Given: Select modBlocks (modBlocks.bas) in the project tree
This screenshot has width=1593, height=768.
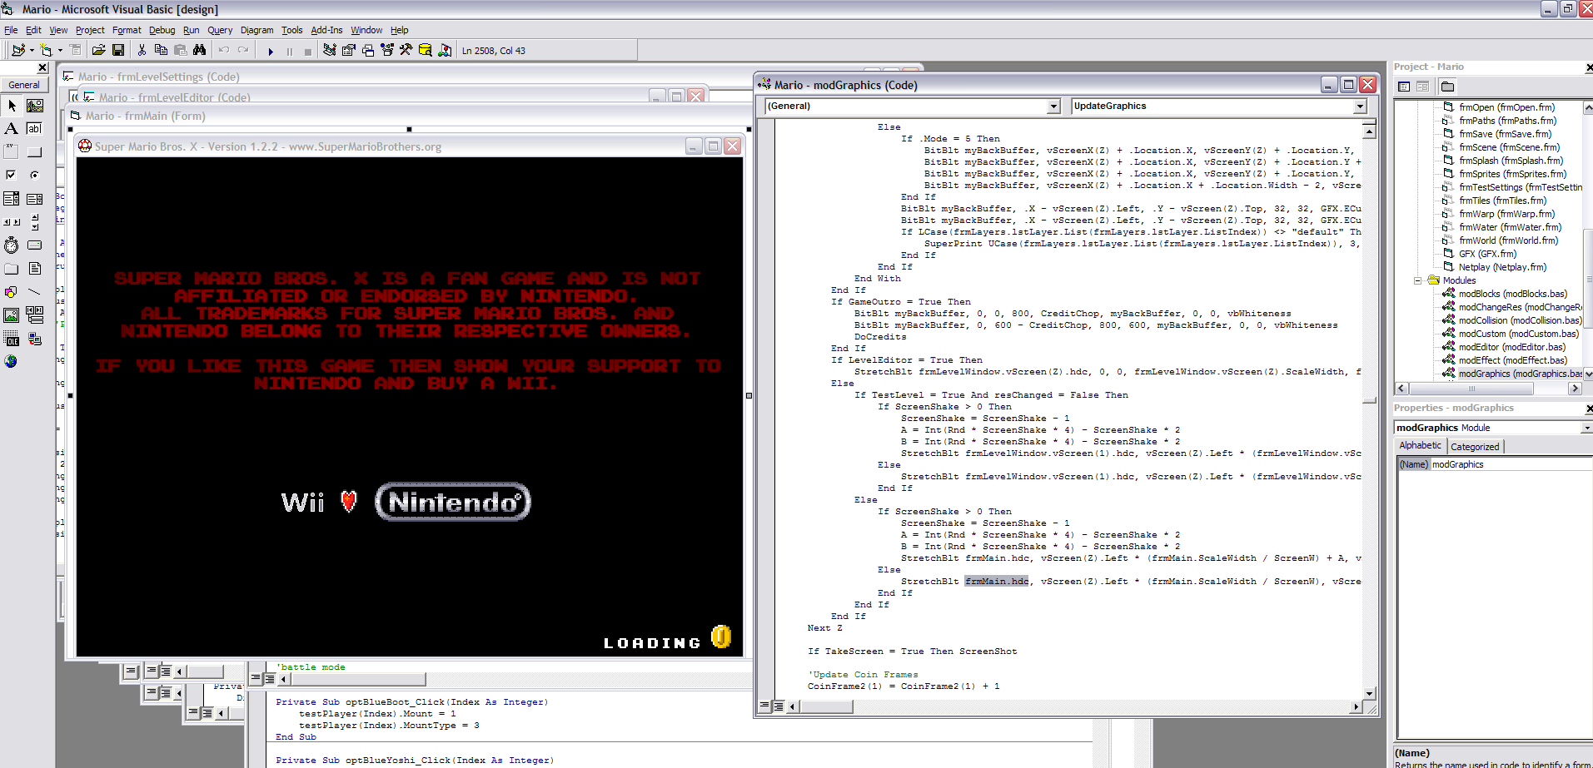Looking at the screenshot, I should coord(1512,294).
